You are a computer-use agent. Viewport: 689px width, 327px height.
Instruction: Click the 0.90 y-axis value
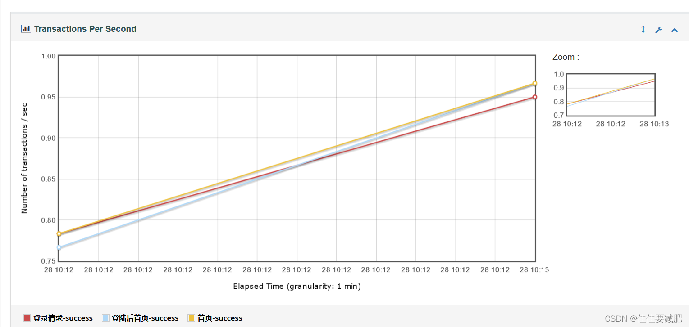click(48, 138)
